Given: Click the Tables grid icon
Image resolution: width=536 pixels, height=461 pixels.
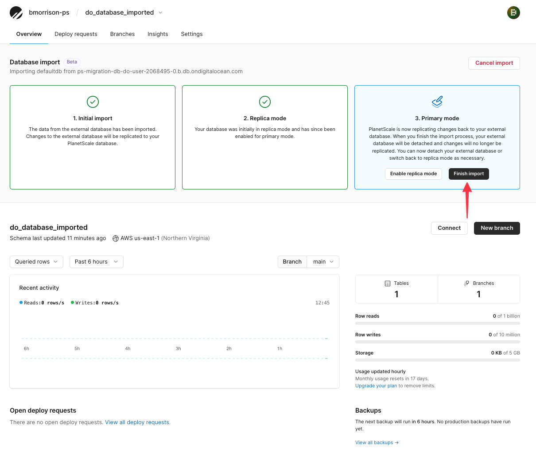Looking at the screenshot, I should [388, 284].
